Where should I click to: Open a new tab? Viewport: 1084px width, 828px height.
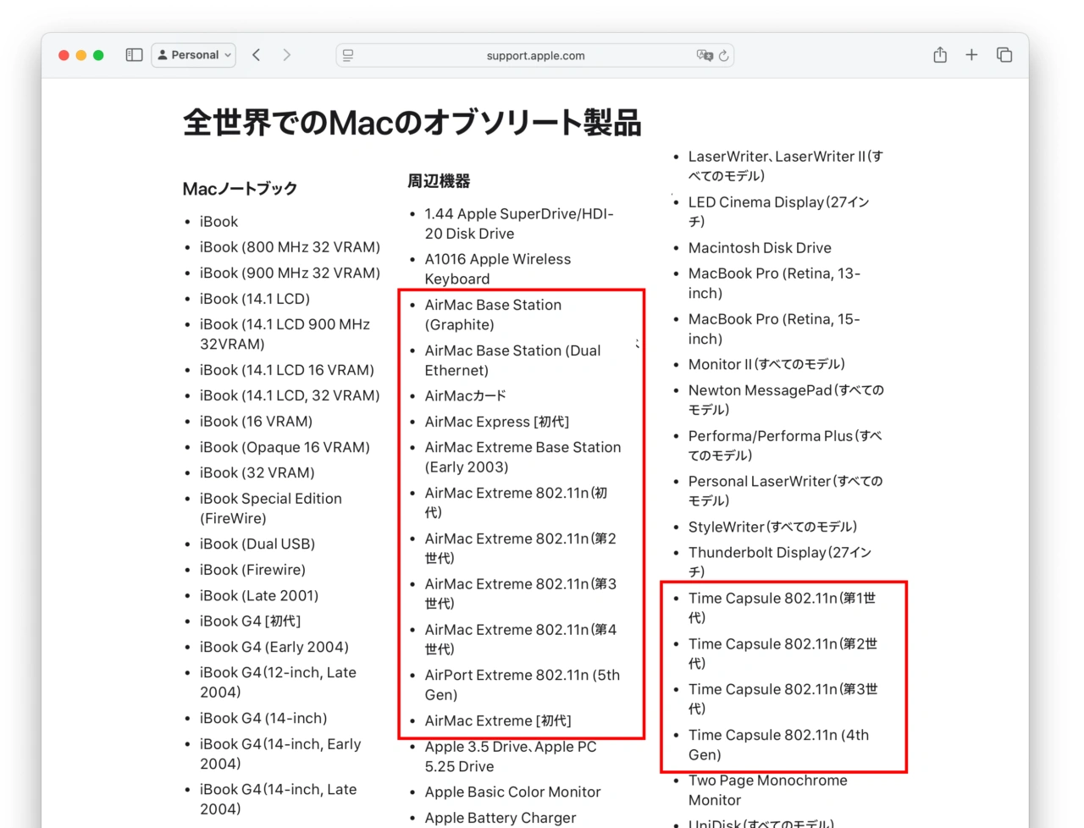pyautogui.click(x=971, y=55)
